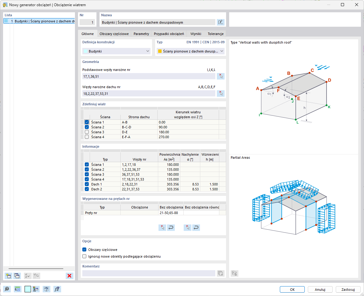Screen dimensions: 364x296
Task: Switch to the Obszary częściowe tab
Action: point(114,34)
